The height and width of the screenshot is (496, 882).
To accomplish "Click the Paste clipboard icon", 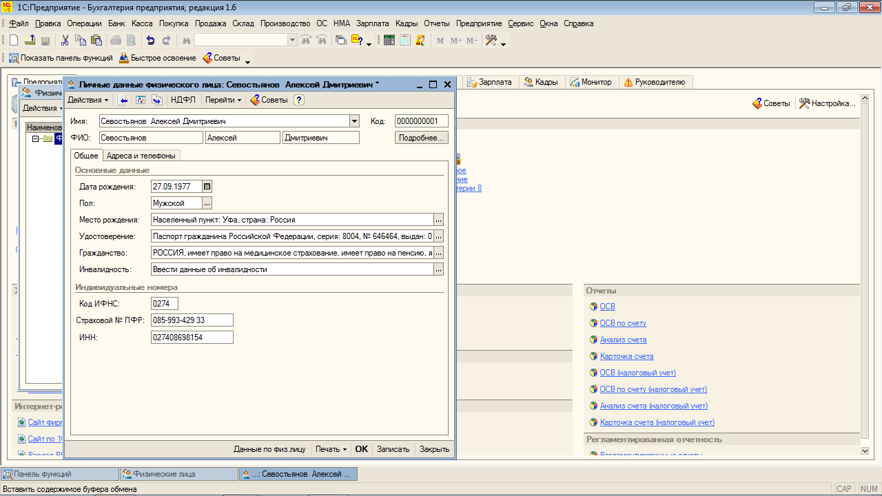I will pyautogui.click(x=96, y=40).
